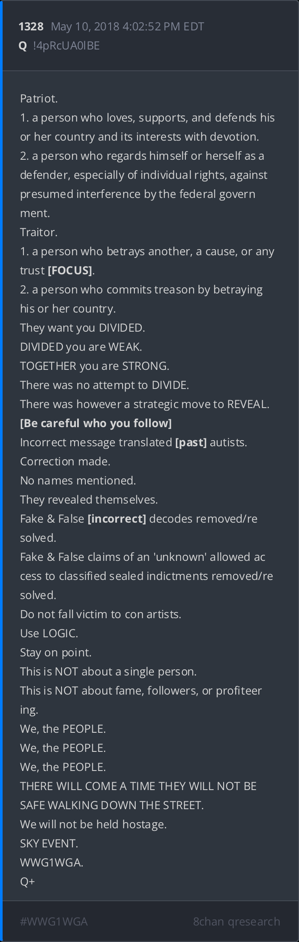
Task: Click the 'Do not fall victim to con artists.' line
Action: coord(101,614)
